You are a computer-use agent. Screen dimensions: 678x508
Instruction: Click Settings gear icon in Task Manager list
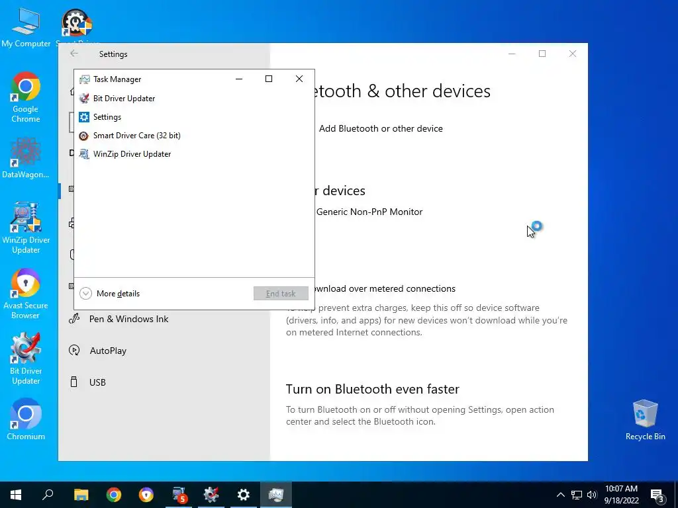[x=84, y=117]
